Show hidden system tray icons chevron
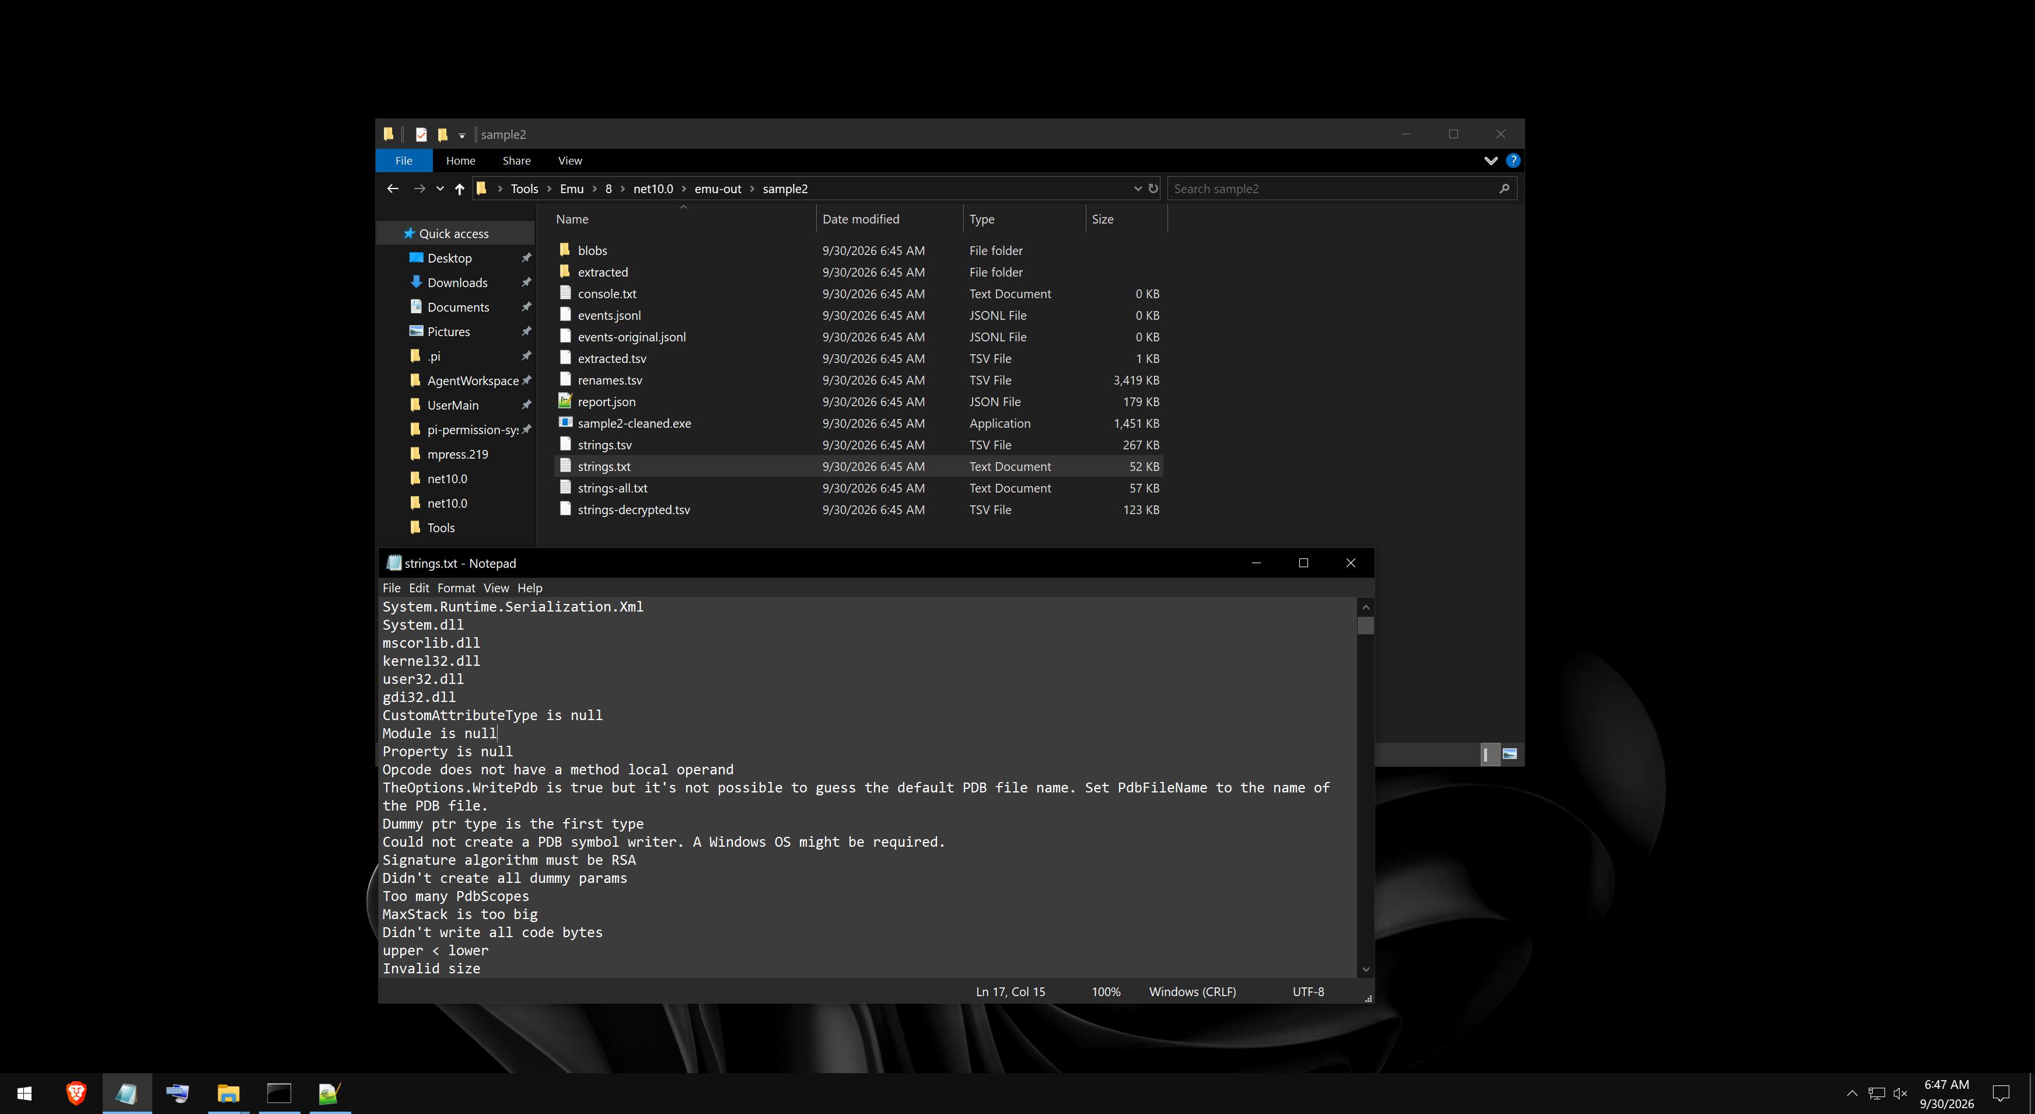Screen dimensions: 2035x1114 pos(1852,1094)
